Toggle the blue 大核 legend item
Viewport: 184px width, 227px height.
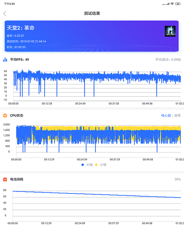coord(87,165)
